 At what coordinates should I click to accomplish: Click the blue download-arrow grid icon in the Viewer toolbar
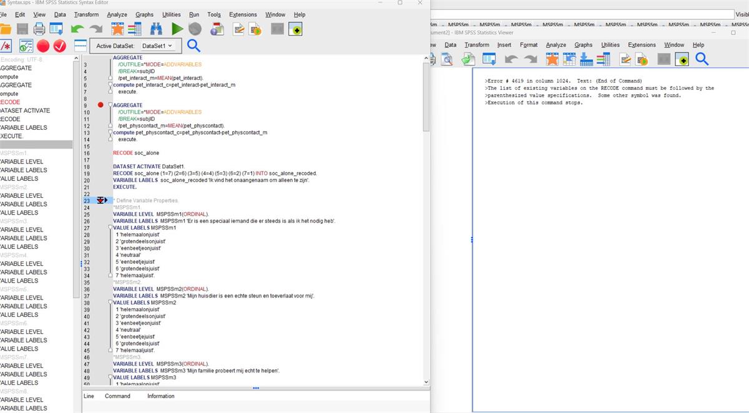(586, 59)
